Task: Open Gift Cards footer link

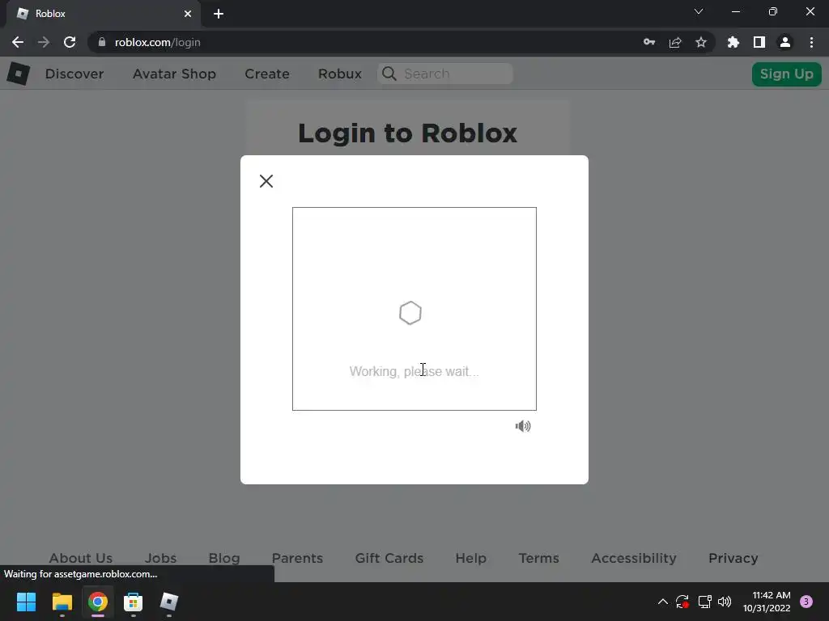Action: [389, 558]
